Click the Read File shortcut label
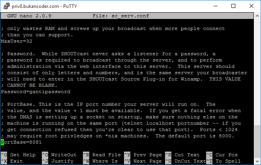261x165 pixels. coord(107,155)
